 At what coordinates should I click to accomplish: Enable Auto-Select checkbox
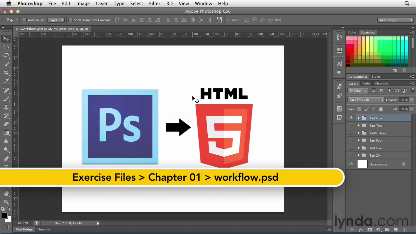tap(24, 20)
